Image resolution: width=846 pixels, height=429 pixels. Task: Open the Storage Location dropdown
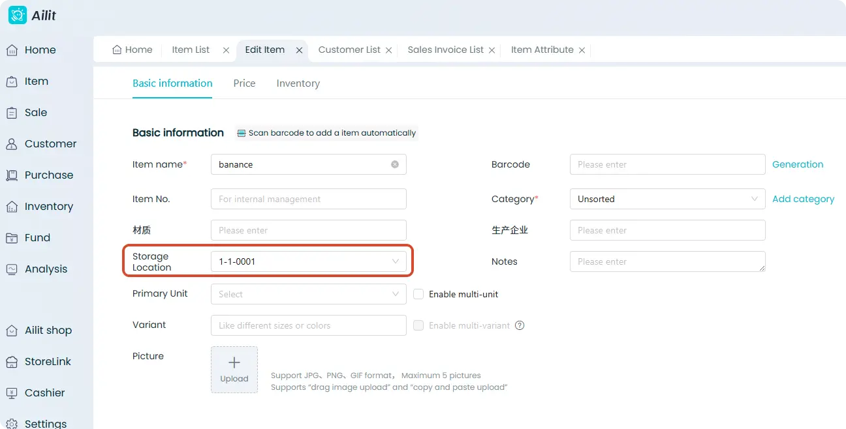[309, 261]
